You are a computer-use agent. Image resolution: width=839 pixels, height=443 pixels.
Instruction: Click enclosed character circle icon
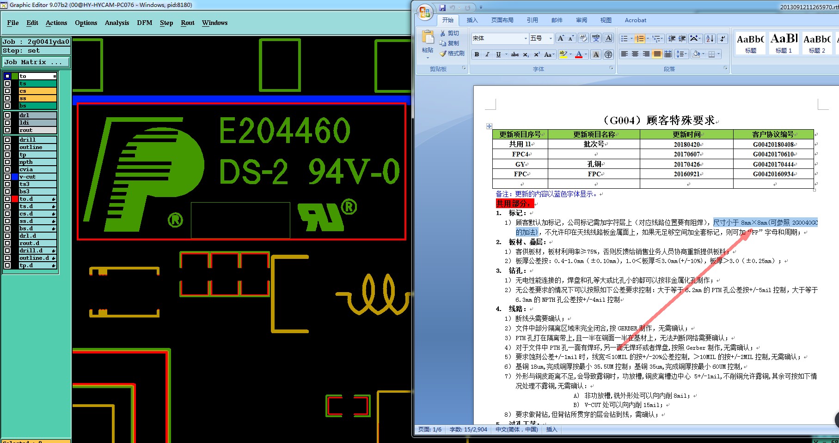[608, 54]
